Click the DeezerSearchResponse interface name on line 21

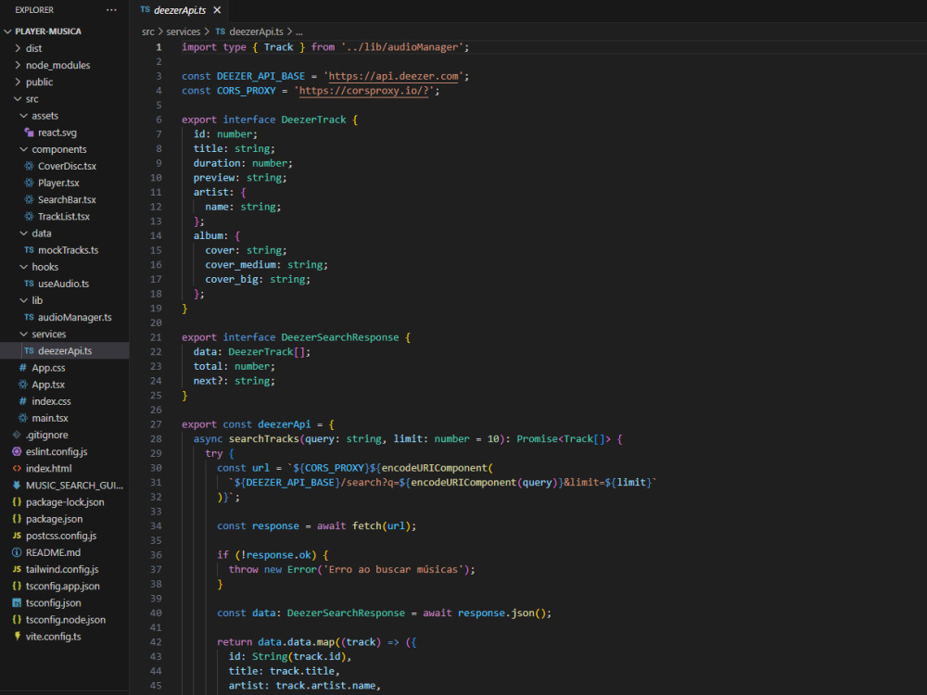340,337
